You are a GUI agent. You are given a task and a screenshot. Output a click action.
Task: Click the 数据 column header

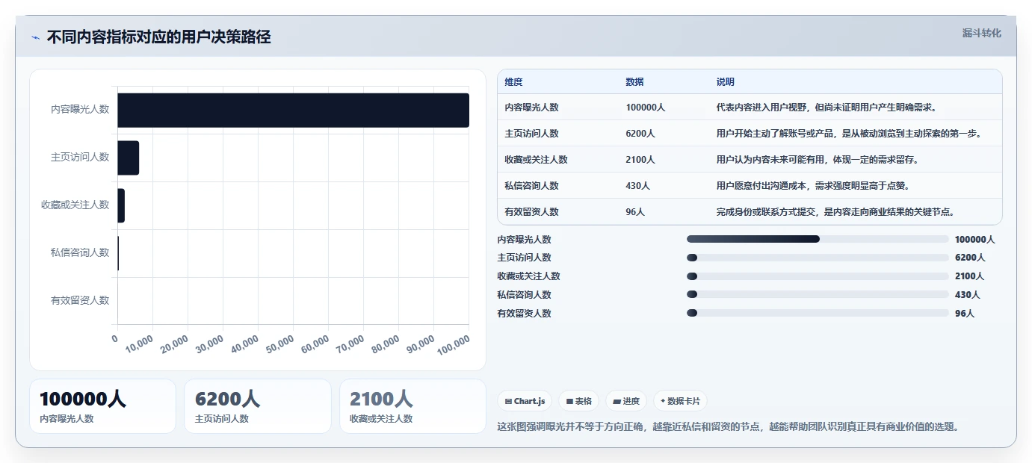coord(634,82)
